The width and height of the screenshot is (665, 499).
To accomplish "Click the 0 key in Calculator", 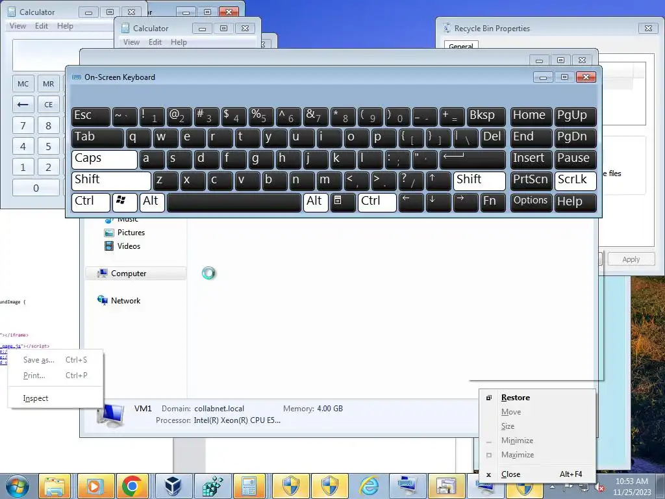I will click(x=36, y=188).
